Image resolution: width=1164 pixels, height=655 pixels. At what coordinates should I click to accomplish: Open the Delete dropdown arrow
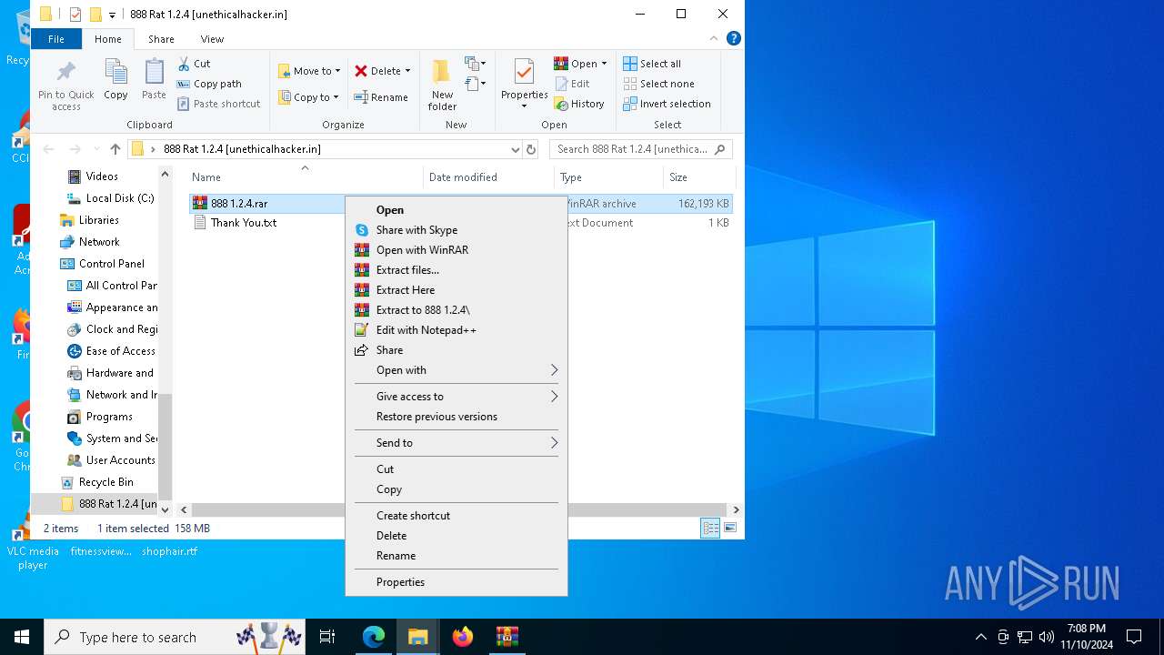(407, 71)
